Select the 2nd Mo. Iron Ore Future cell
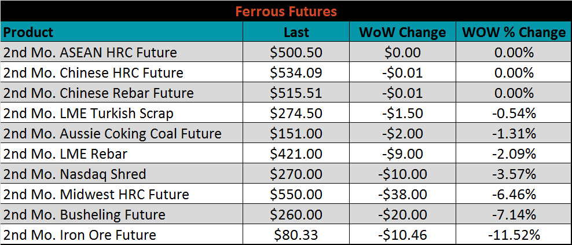The image size is (572, 245). point(122,234)
